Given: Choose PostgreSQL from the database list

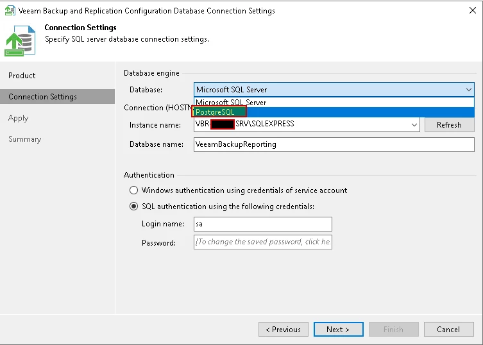Looking at the screenshot, I should 216,112.
